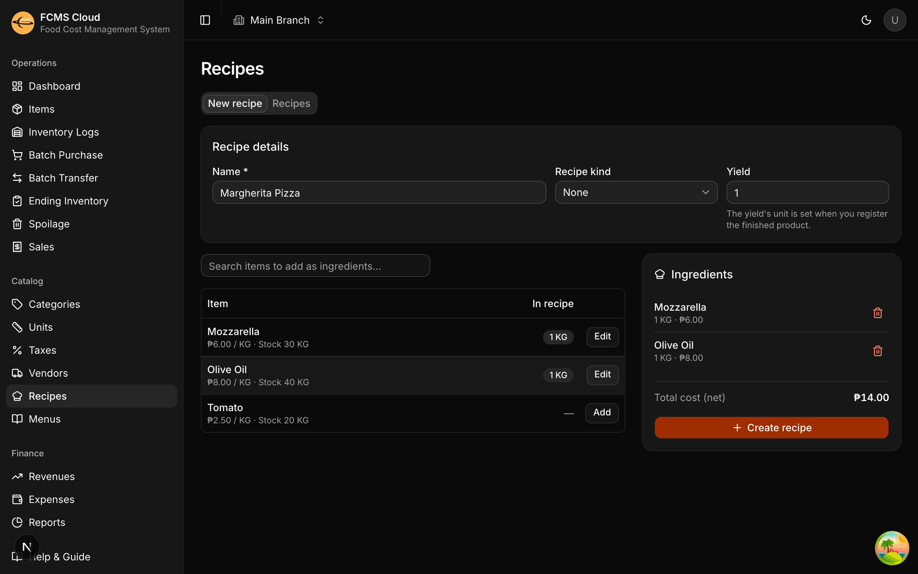Image resolution: width=918 pixels, height=574 pixels.
Task: Click the Items box icon
Action: click(x=17, y=109)
